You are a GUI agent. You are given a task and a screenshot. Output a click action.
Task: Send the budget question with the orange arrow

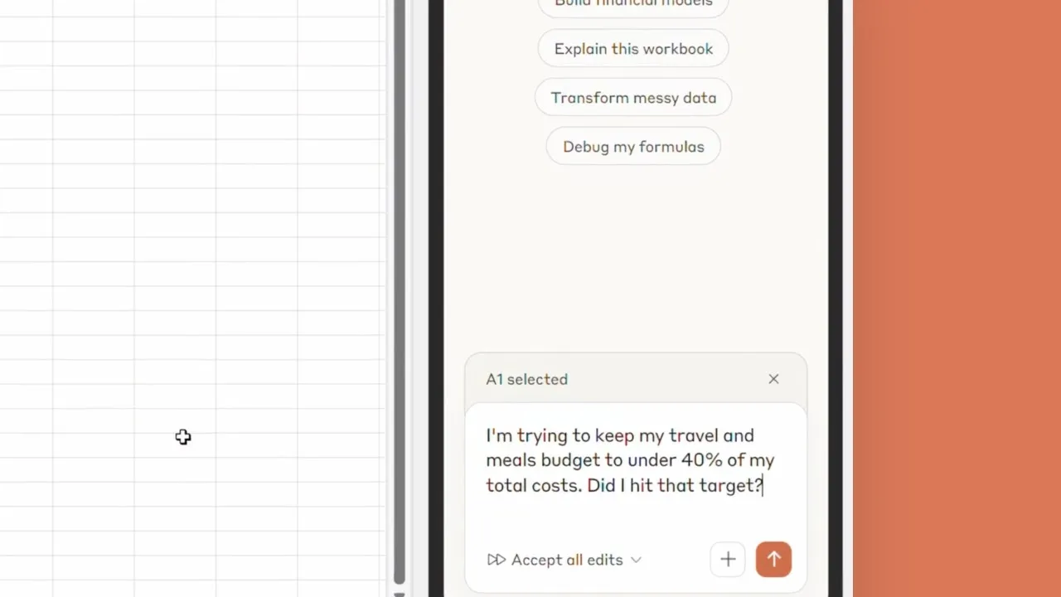click(773, 559)
